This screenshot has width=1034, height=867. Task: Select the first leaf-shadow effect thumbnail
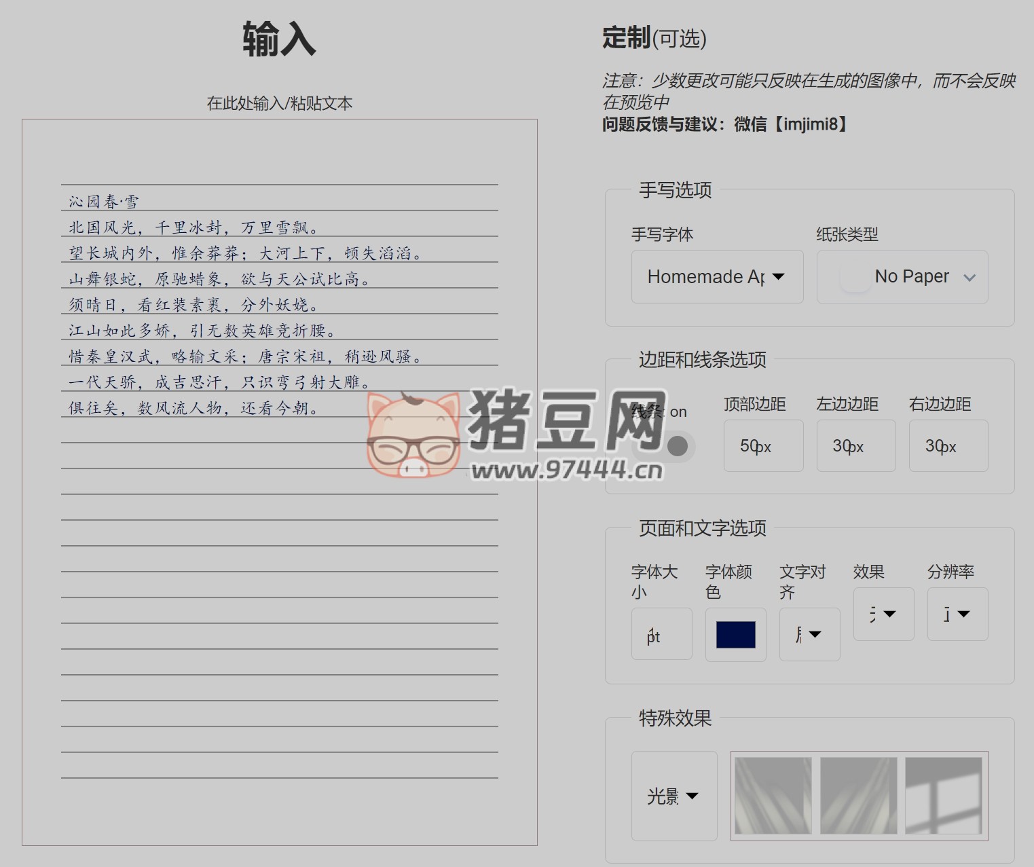(772, 794)
